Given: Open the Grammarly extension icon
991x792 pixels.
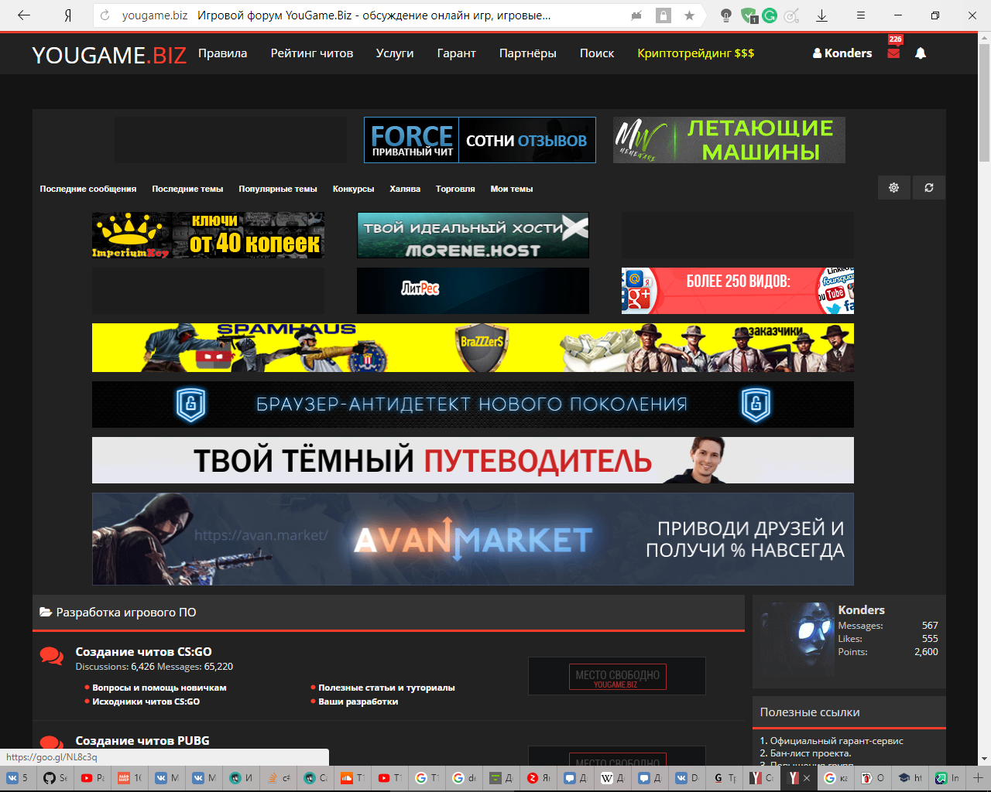Looking at the screenshot, I should (x=770, y=15).
